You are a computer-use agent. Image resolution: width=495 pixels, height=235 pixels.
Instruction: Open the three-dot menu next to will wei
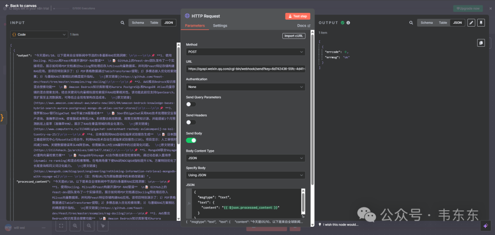click(x=44, y=227)
